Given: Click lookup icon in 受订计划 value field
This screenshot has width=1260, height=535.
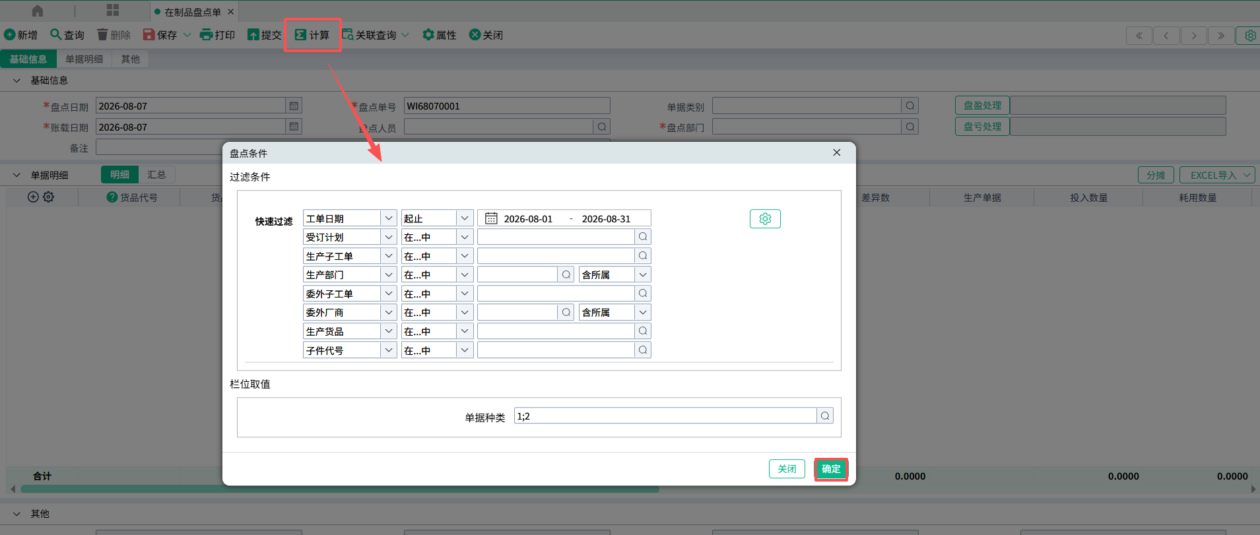Looking at the screenshot, I should coord(643,237).
